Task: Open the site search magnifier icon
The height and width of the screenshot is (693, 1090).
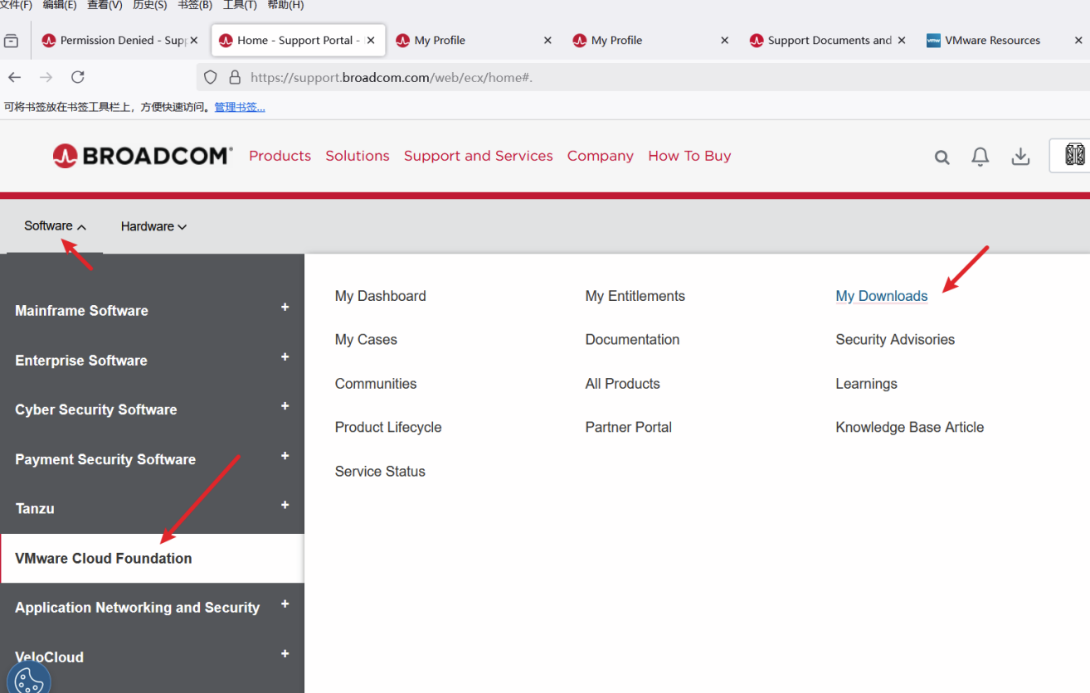Action: point(942,157)
